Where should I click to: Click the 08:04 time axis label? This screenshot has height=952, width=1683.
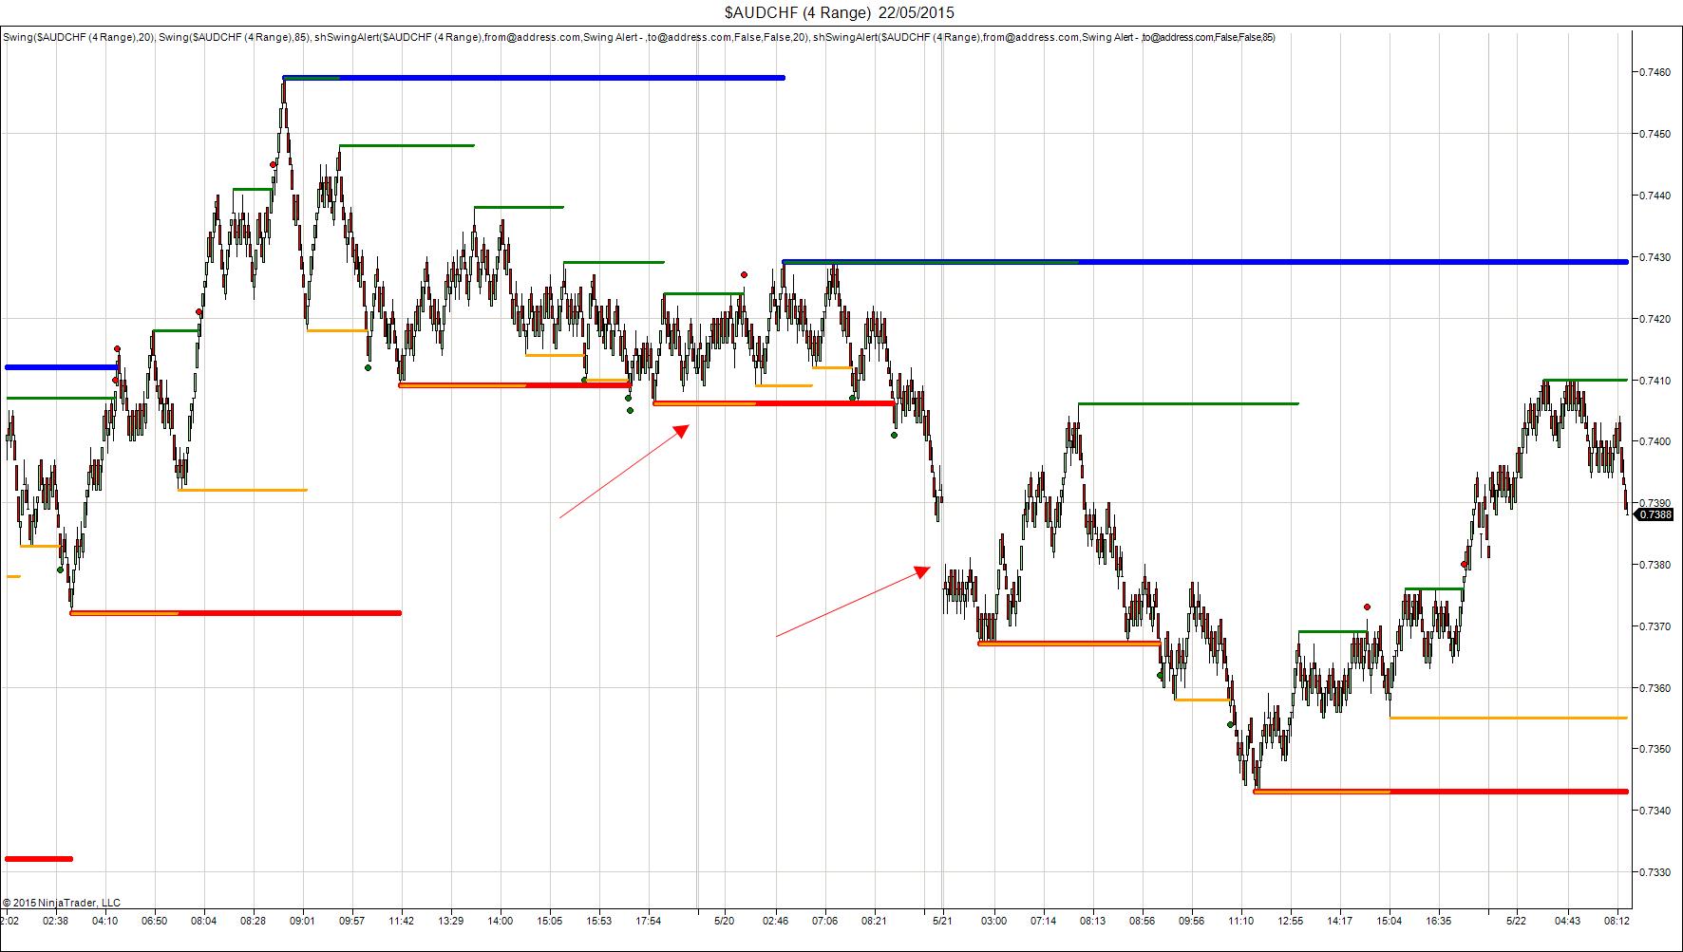tap(203, 921)
